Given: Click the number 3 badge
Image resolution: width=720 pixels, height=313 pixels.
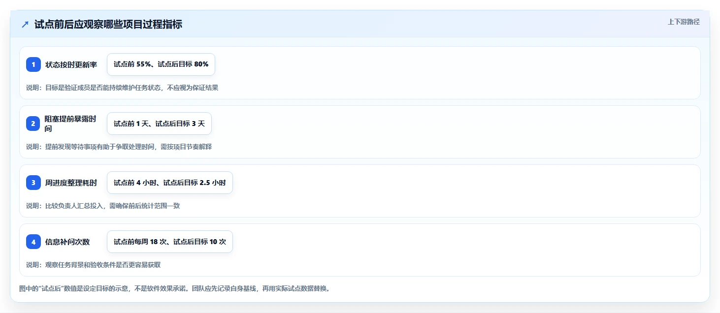Looking at the screenshot, I should coord(33,183).
